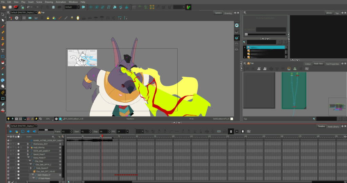Image resolution: width=347 pixels, height=183 pixels.
Task: Select the Hand grabber tool
Action: point(3,86)
